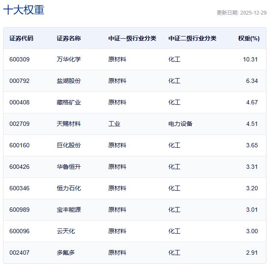Select the 证券代码 column header
The height and width of the screenshot is (265, 269).
coord(21,38)
